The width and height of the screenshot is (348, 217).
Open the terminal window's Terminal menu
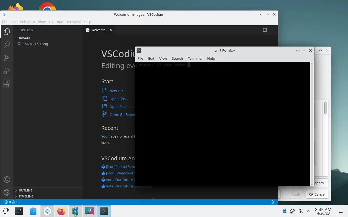[x=195, y=58]
